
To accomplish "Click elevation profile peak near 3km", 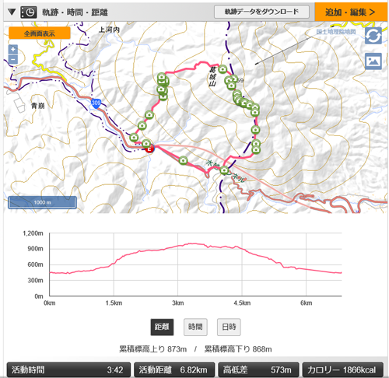I will coord(193,243).
